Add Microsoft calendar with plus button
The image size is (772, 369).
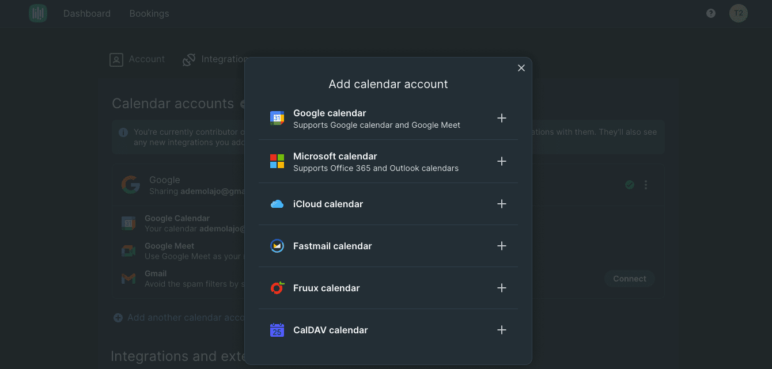point(502,161)
